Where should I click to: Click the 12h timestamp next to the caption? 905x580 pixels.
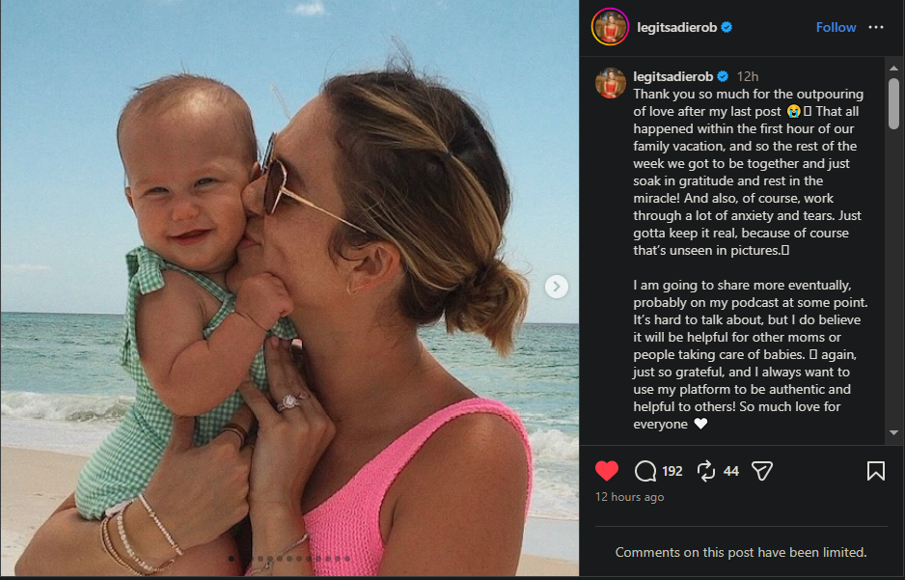coord(748,75)
